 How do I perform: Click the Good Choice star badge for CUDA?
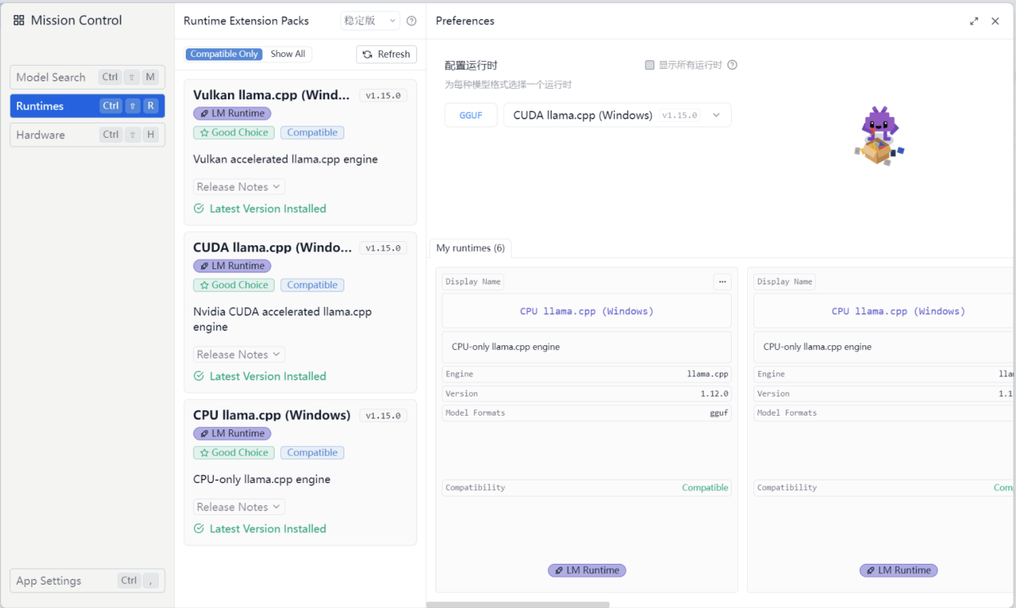click(234, 285)
